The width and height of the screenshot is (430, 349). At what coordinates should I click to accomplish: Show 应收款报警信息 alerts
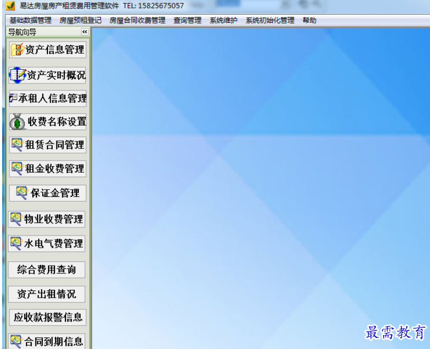click(48, 317)
